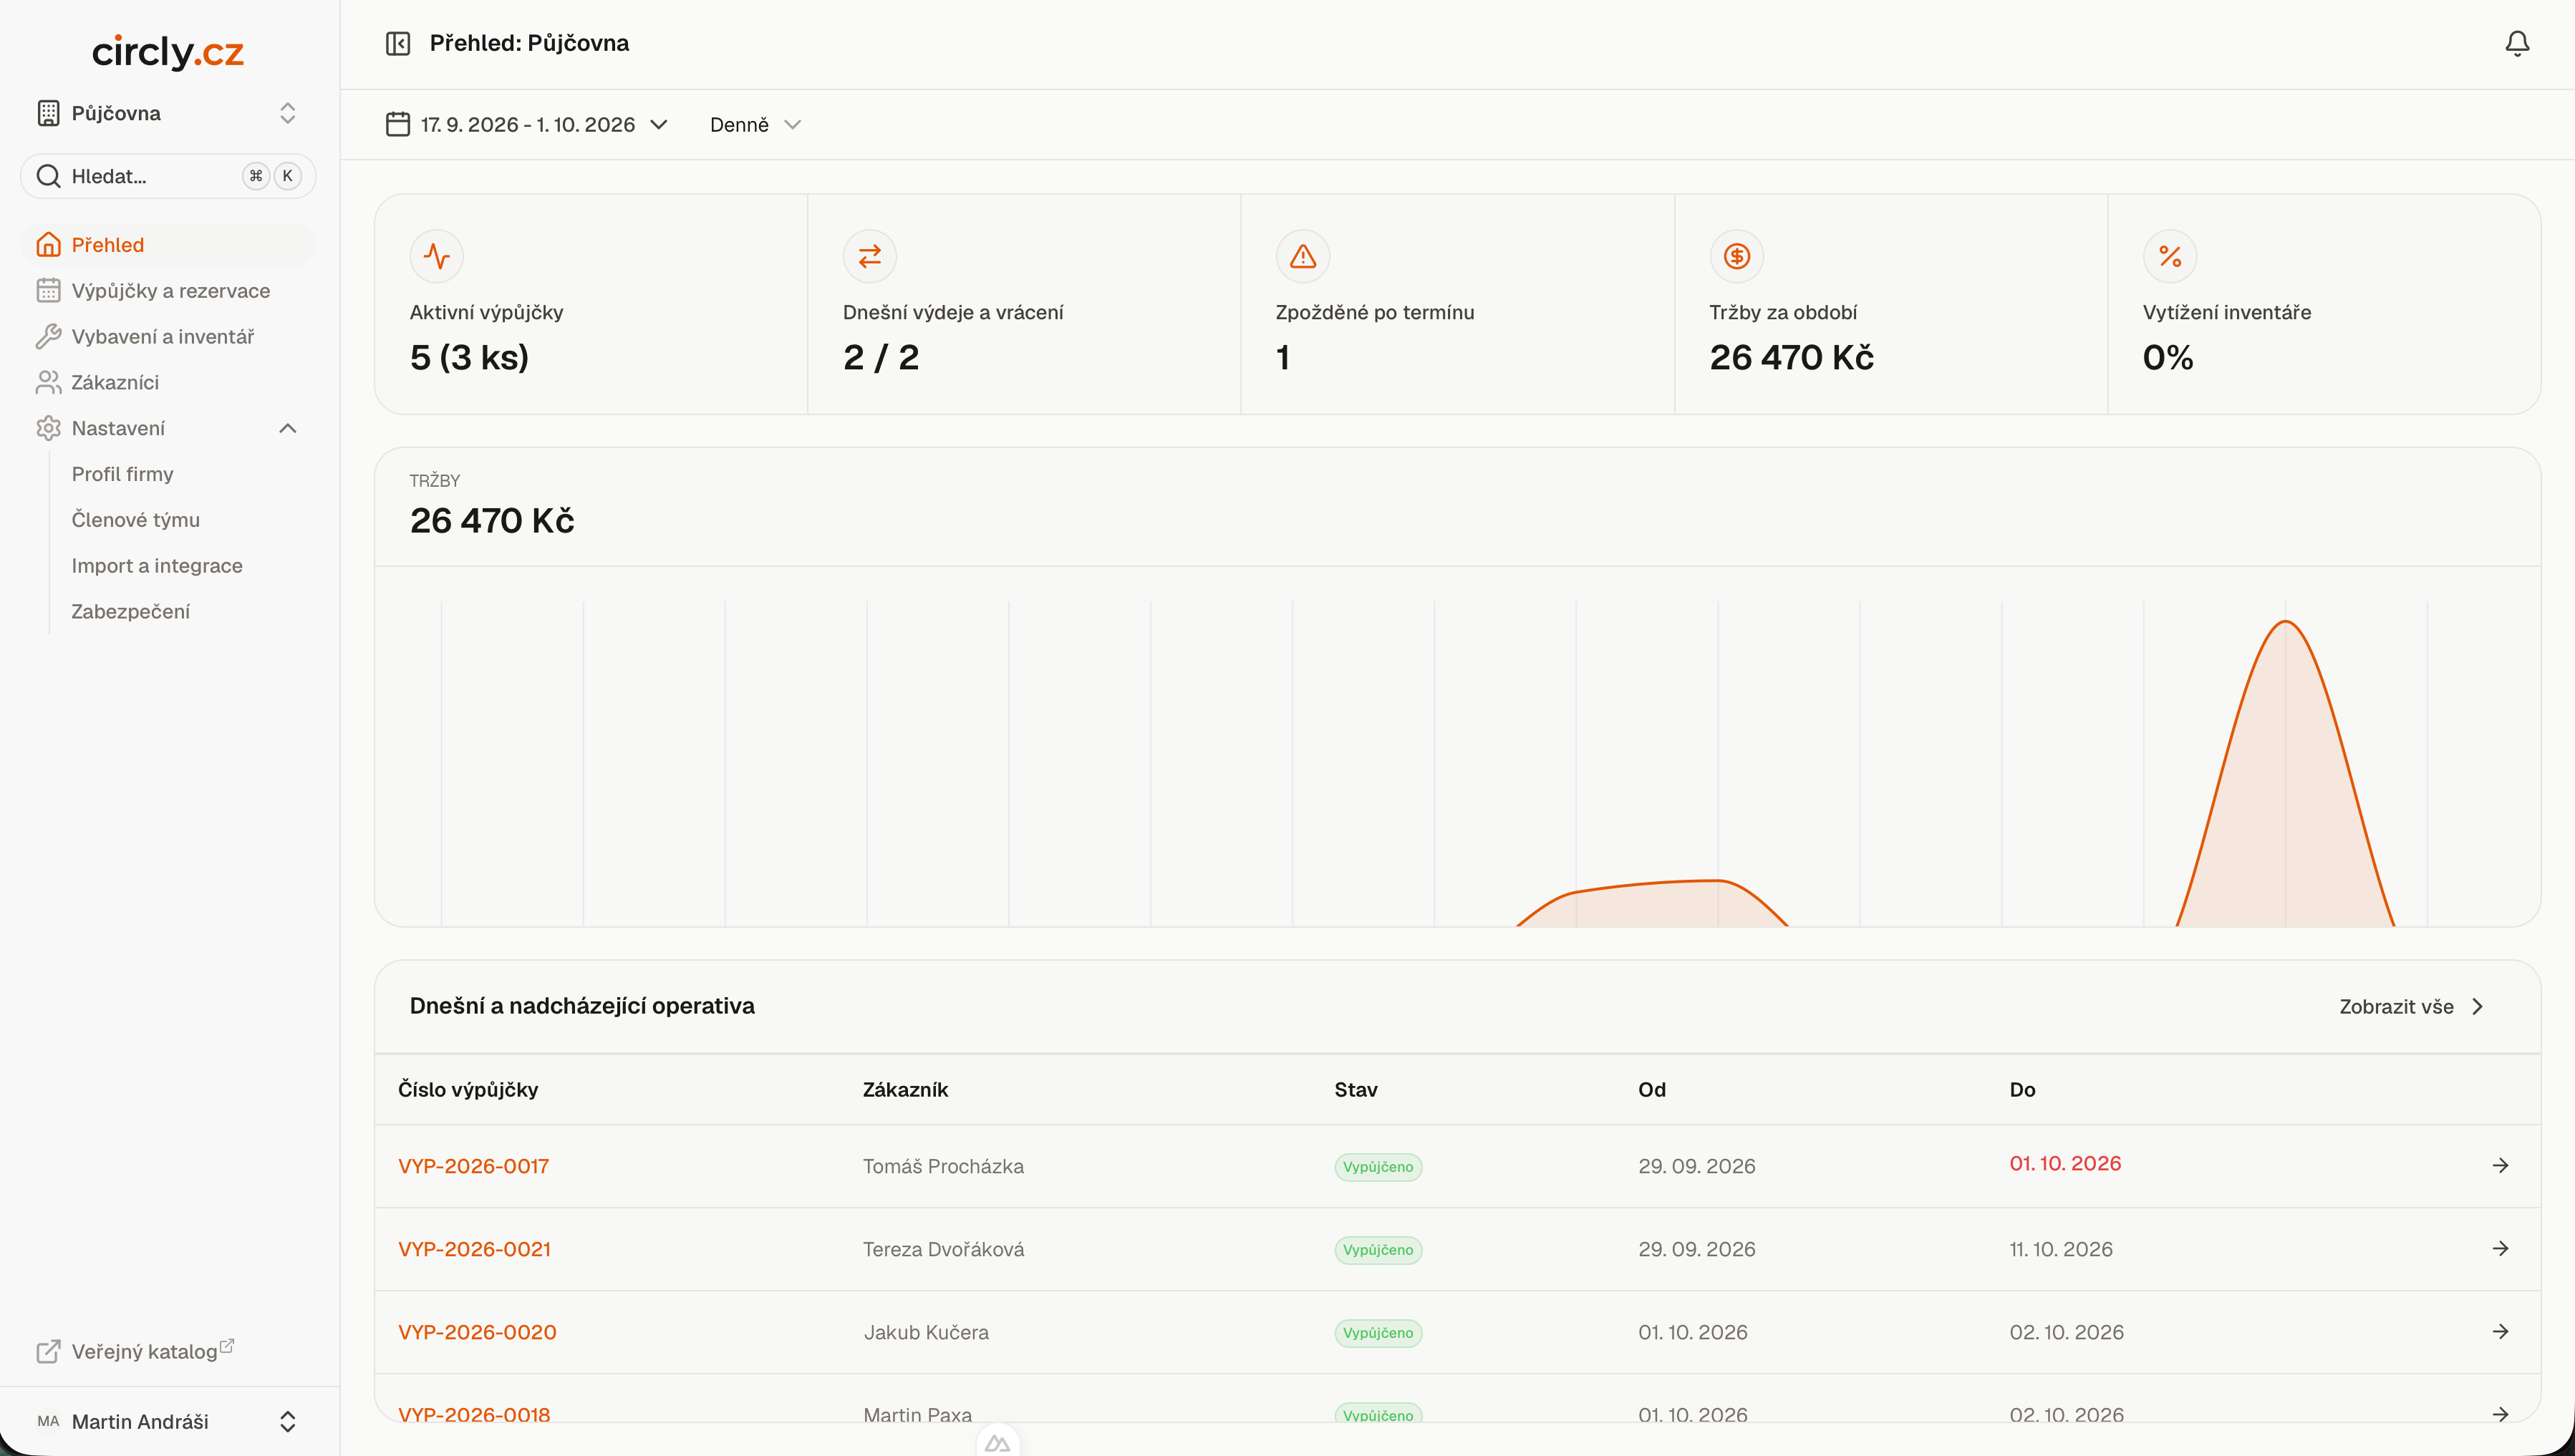Click the red due date 01. 10. 2026
The image size is (2575, 1456).
click(x=2065, y=1163)
